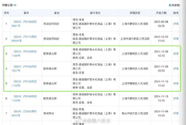Click the 案件身份 column header
This screenshot has height=125, width=186.
[95, 13]
